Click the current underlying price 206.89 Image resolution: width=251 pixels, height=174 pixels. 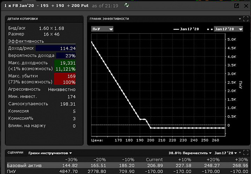(155, 166)
